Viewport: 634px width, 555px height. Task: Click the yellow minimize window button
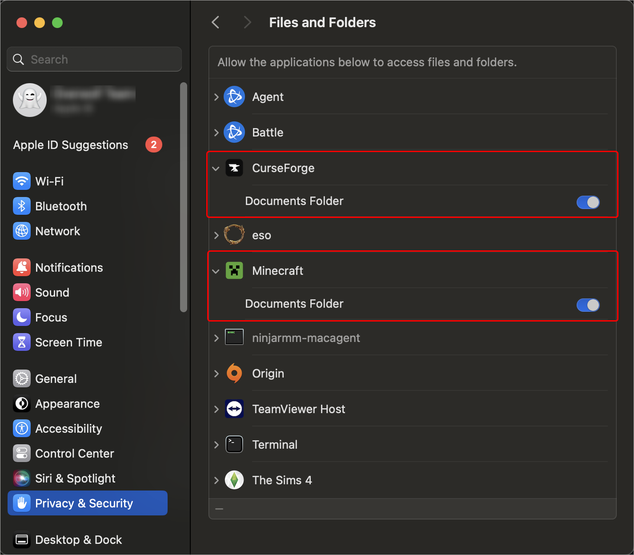coord(40,23)
